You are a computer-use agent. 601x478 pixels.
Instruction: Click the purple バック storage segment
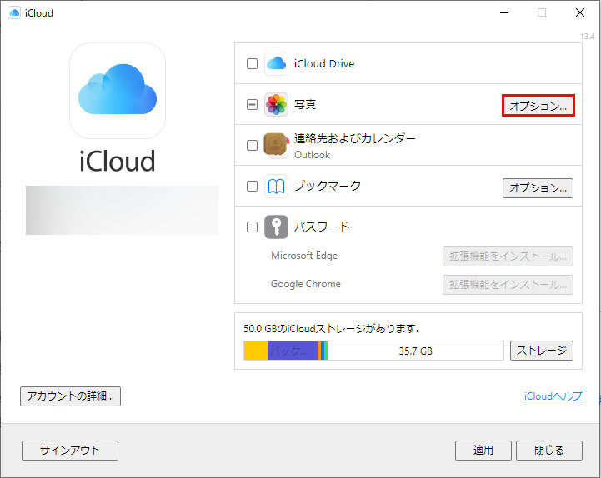click(x=293, y=351)
